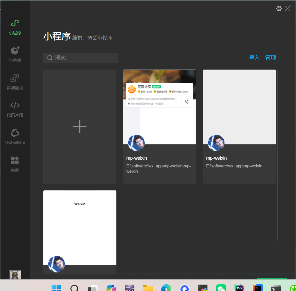Open settings via the gear icon
The height and width of the screenshot is (291, 296).
[279, 9]
